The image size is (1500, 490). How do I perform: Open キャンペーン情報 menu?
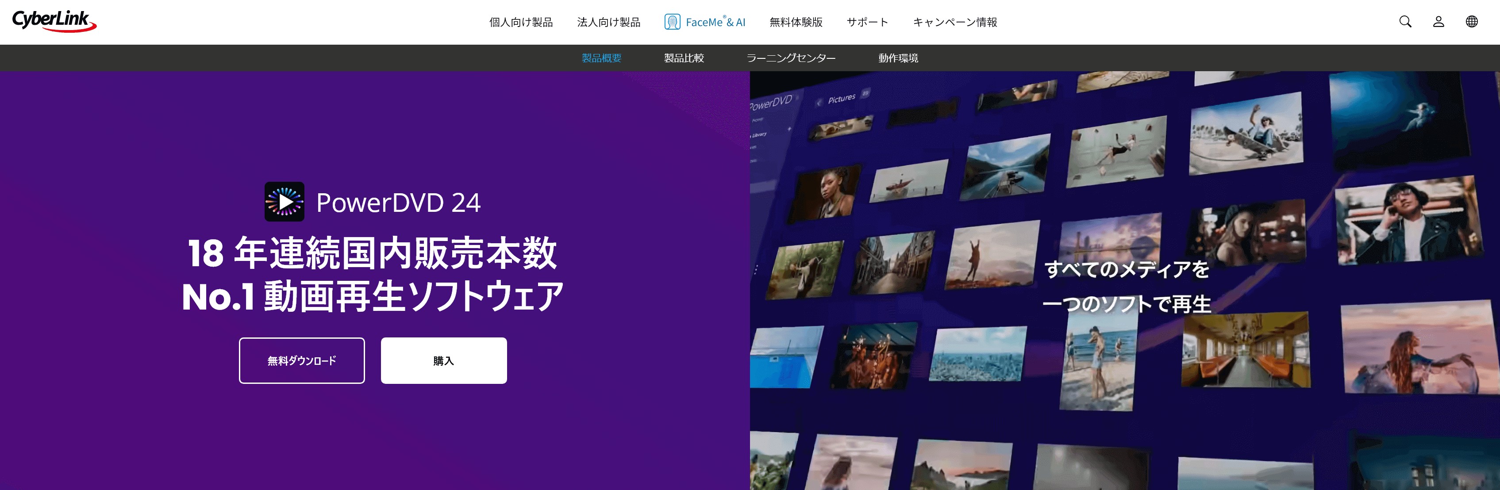click(x=954, y=22)
